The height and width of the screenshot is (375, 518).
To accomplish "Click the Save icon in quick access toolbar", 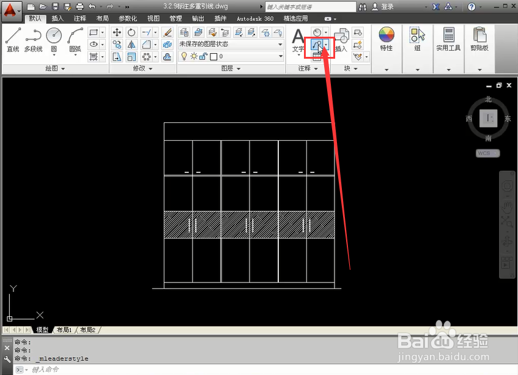I will coord(56,6).
